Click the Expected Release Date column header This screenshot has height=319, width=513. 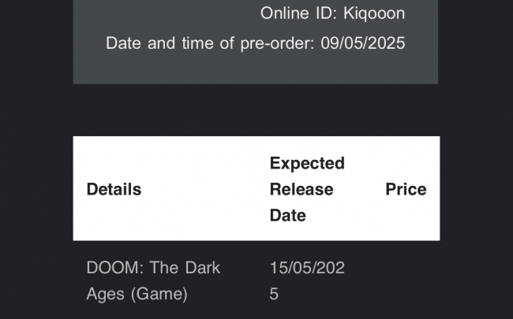tap(307, 189)
